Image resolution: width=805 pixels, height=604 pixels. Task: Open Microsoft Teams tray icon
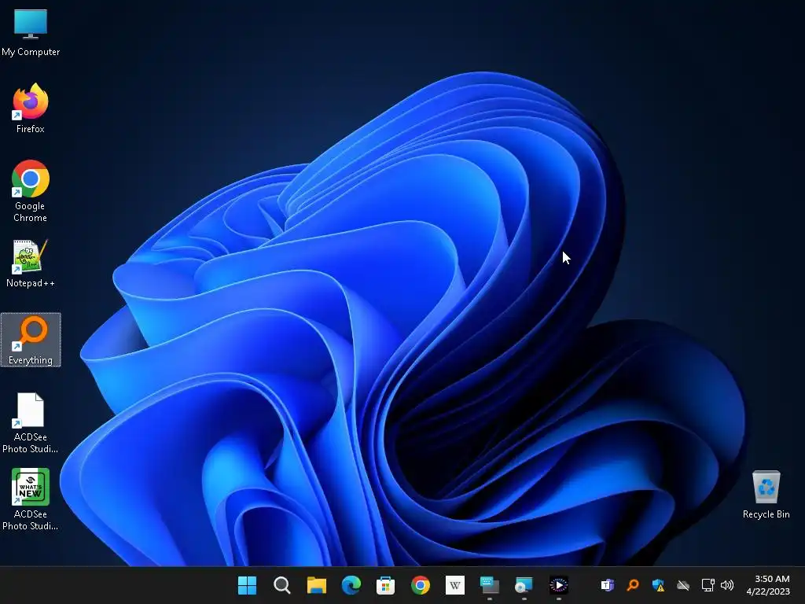(x=608, y=585)
